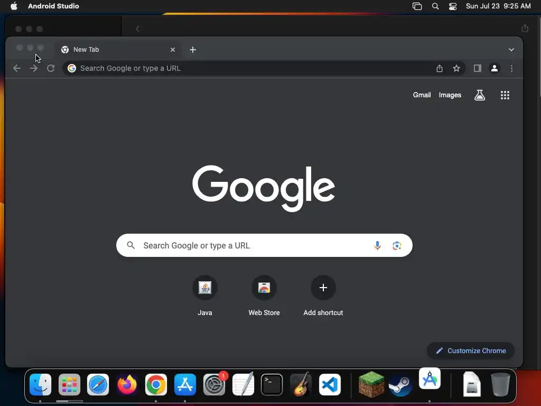Click Chrome icon in the dock

156,385
